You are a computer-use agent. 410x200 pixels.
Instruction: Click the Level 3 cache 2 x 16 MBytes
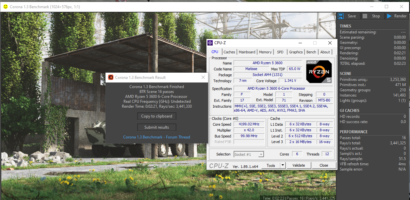(300, 142)
